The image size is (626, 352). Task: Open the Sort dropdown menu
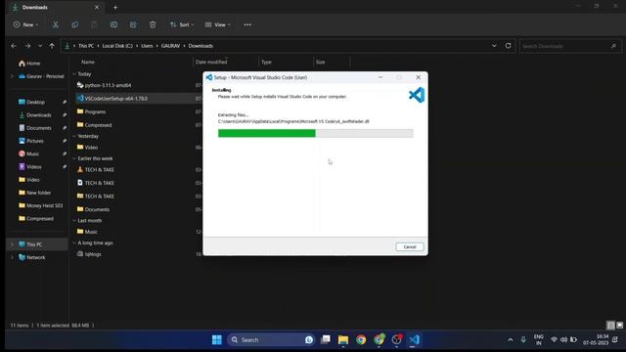click(x=182, y=24)
